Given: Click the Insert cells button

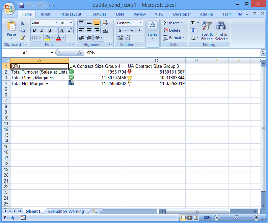Looking at the screenshot, I should point(172,23).
